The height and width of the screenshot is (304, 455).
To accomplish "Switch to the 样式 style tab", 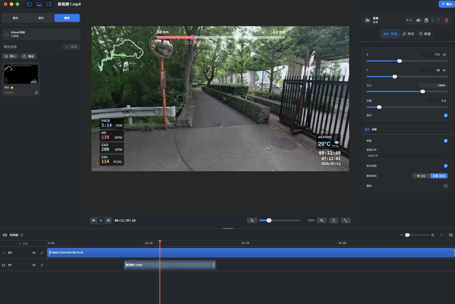I will pos(408,34).
